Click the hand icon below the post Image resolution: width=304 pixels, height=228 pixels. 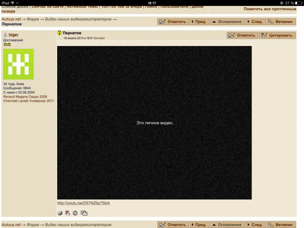(67, 213)
